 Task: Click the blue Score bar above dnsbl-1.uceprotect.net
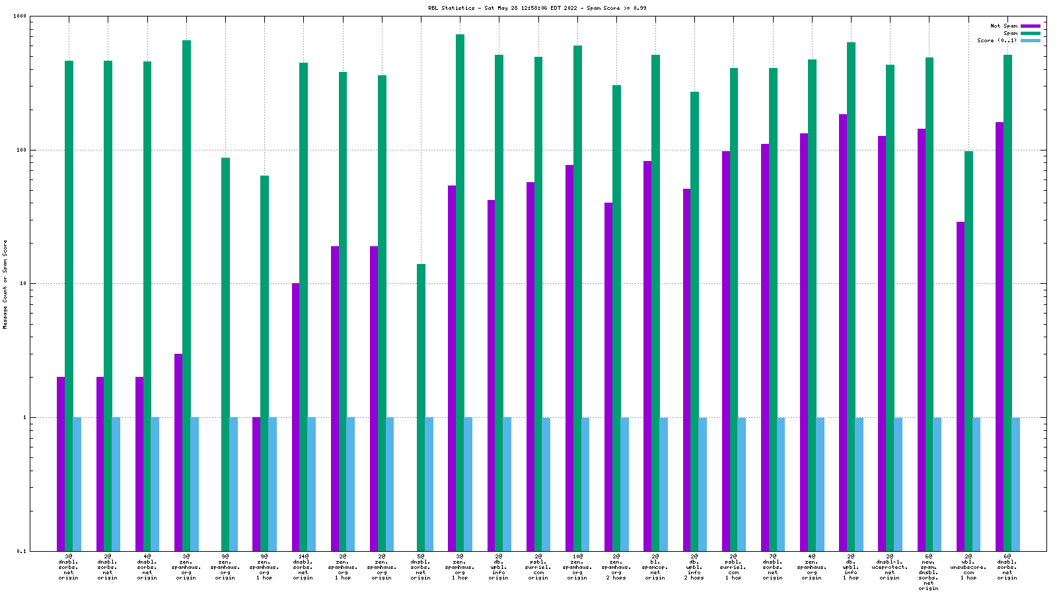[898, 484]
